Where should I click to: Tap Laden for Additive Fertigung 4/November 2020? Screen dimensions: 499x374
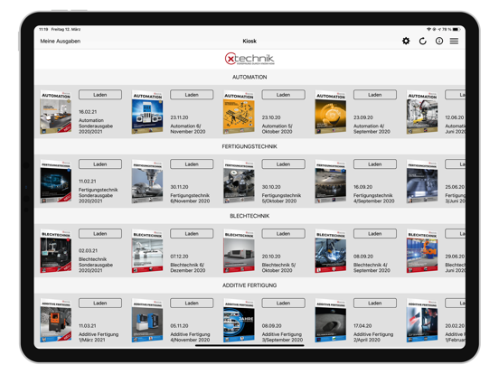[192, 303]
